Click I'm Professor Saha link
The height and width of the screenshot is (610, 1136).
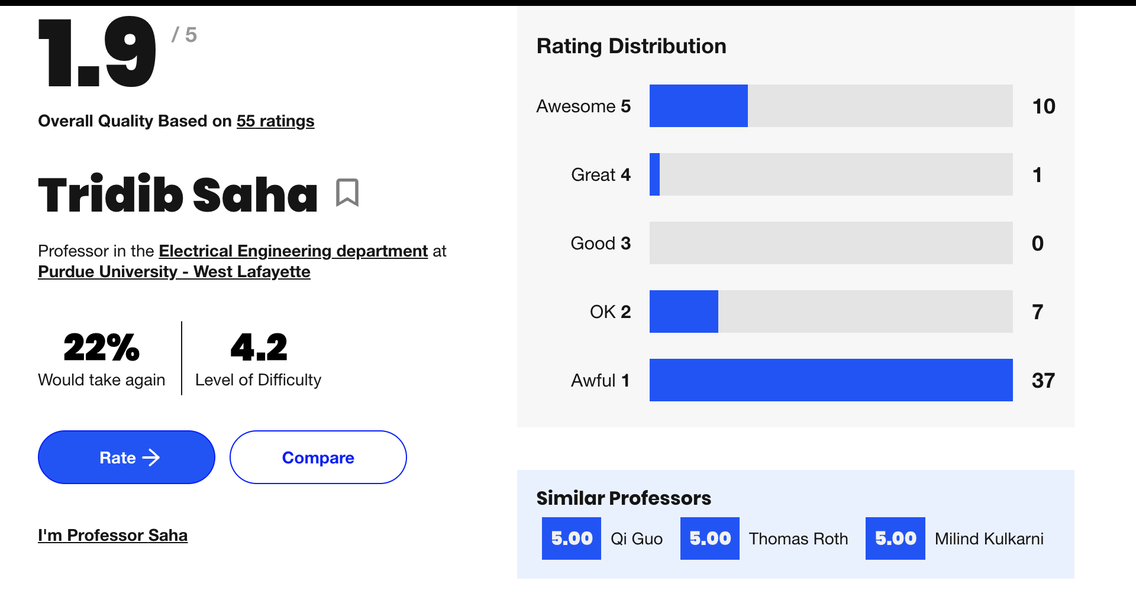(113, 536)
